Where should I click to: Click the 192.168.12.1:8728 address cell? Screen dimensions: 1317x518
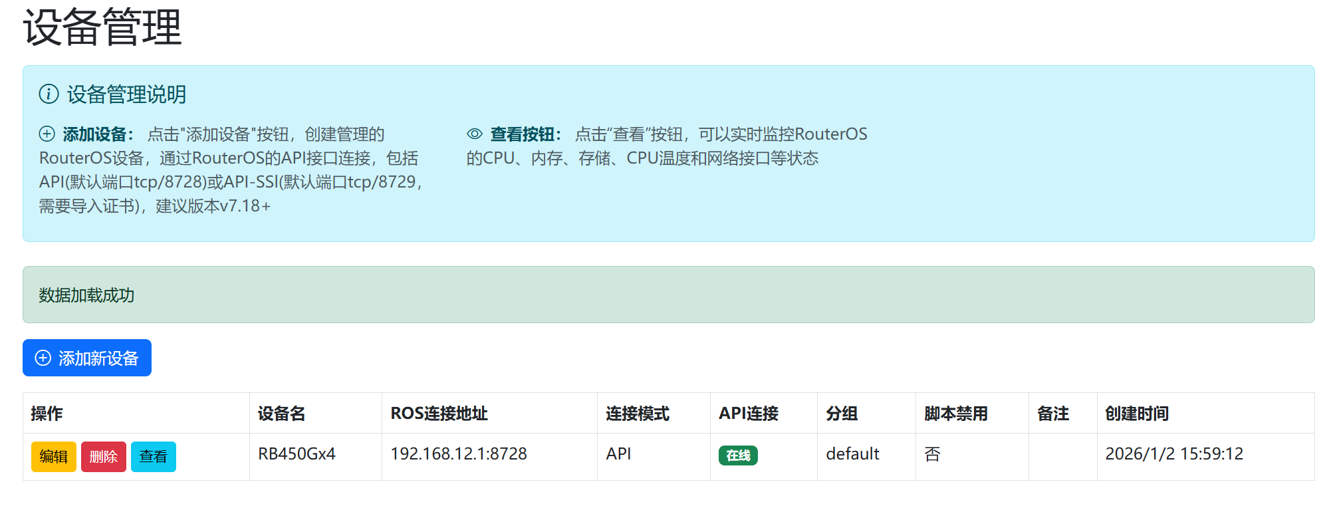click(458, 454)
